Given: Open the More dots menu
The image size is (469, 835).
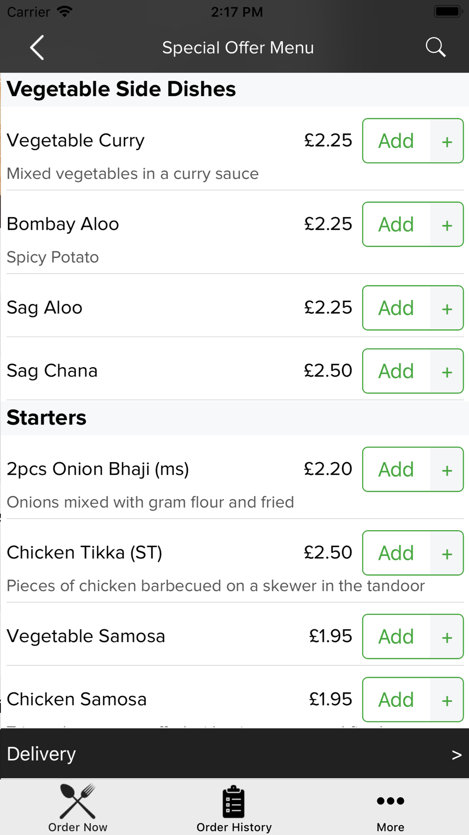Looking at the screenshot, I should pos(390,801).
